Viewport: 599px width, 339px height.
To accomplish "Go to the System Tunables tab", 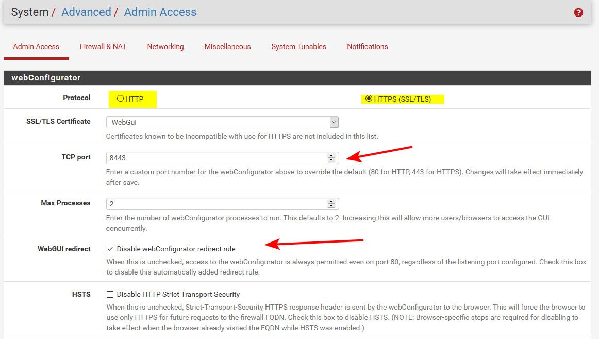I will pos(299,46).
